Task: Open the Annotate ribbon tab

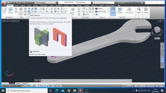Action: click(59, 5)
